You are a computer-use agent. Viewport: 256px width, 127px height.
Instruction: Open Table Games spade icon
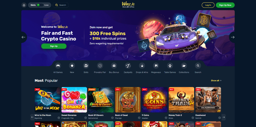point(170,65)
